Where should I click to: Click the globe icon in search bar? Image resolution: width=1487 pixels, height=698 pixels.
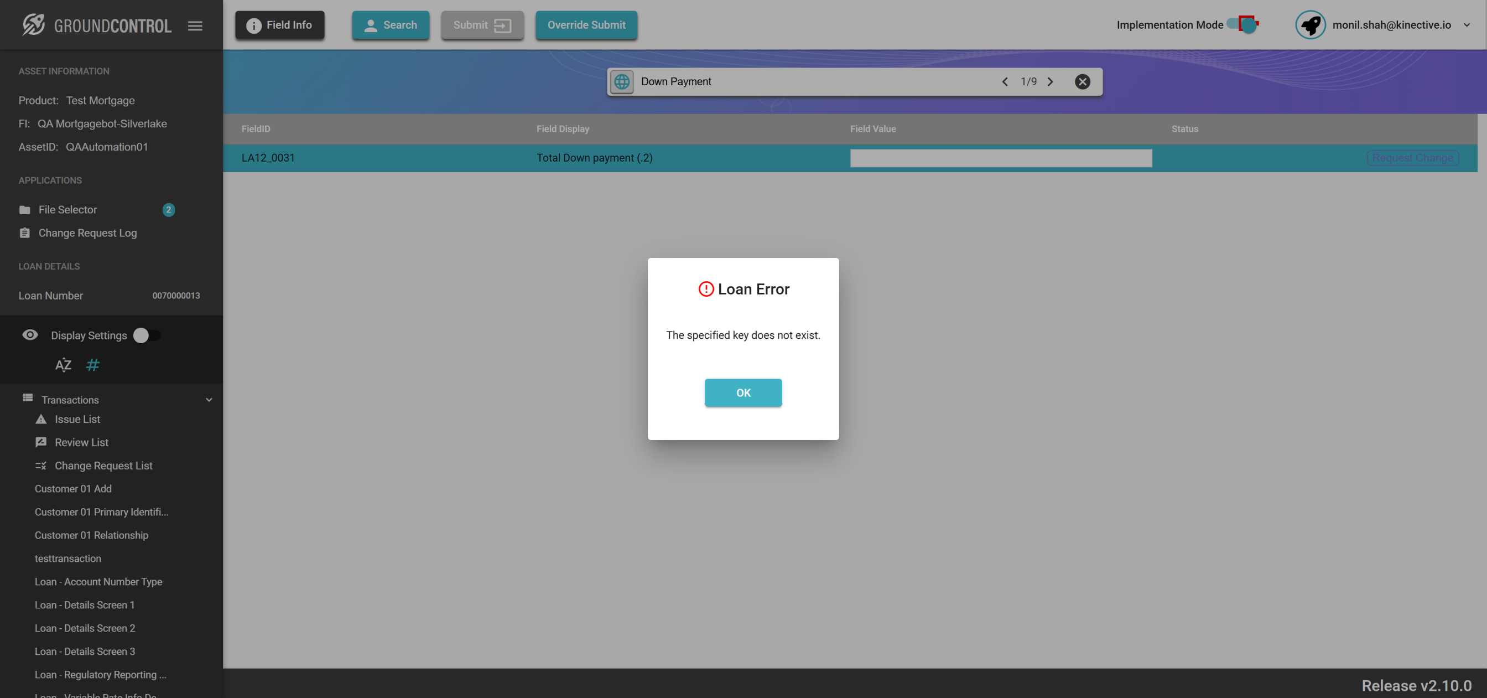pyautogui.click(x=622, y=81)
